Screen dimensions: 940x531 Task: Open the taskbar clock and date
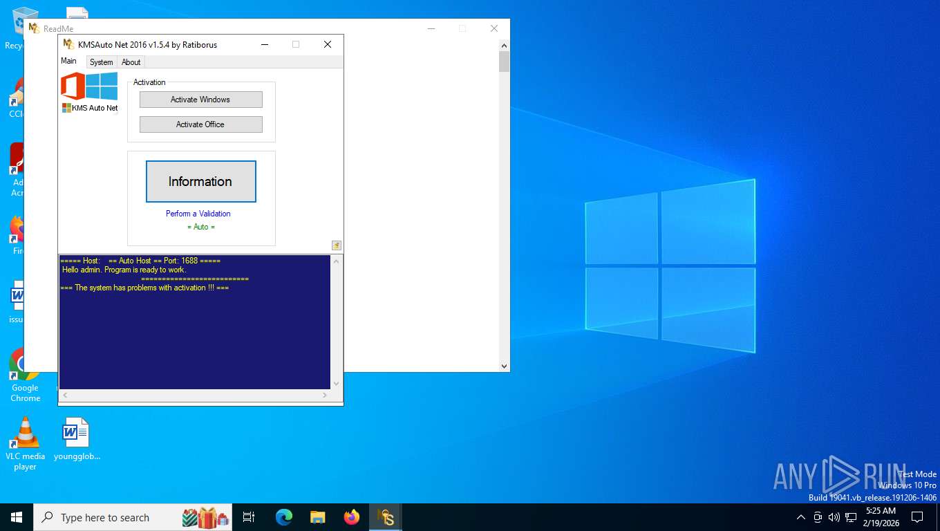coord(881,517)
